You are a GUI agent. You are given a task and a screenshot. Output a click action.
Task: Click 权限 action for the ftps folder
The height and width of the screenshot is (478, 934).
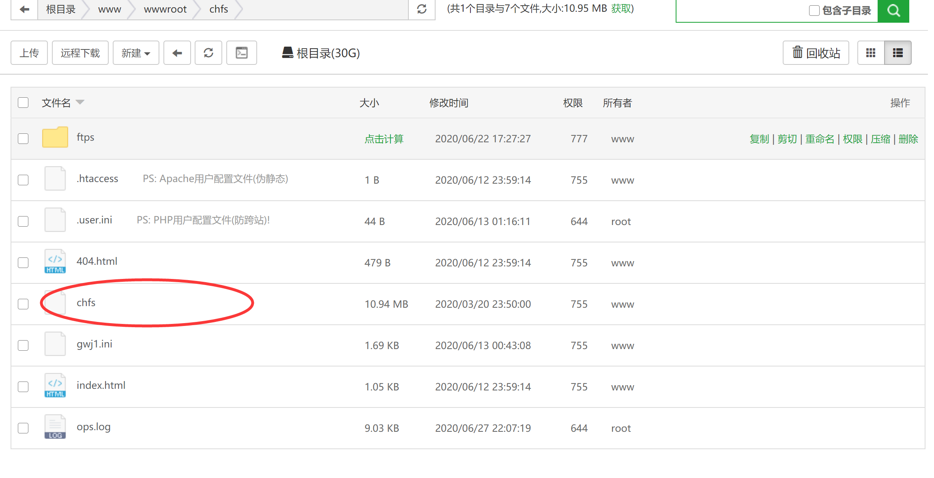[x=852, y=139]
